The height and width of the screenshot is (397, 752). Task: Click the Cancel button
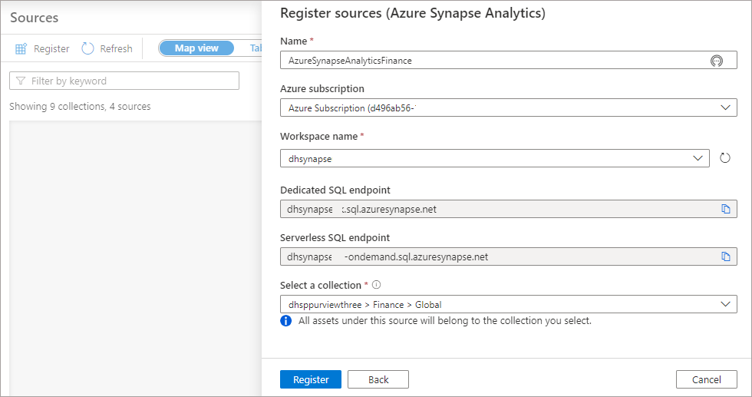tap(707, 379)
